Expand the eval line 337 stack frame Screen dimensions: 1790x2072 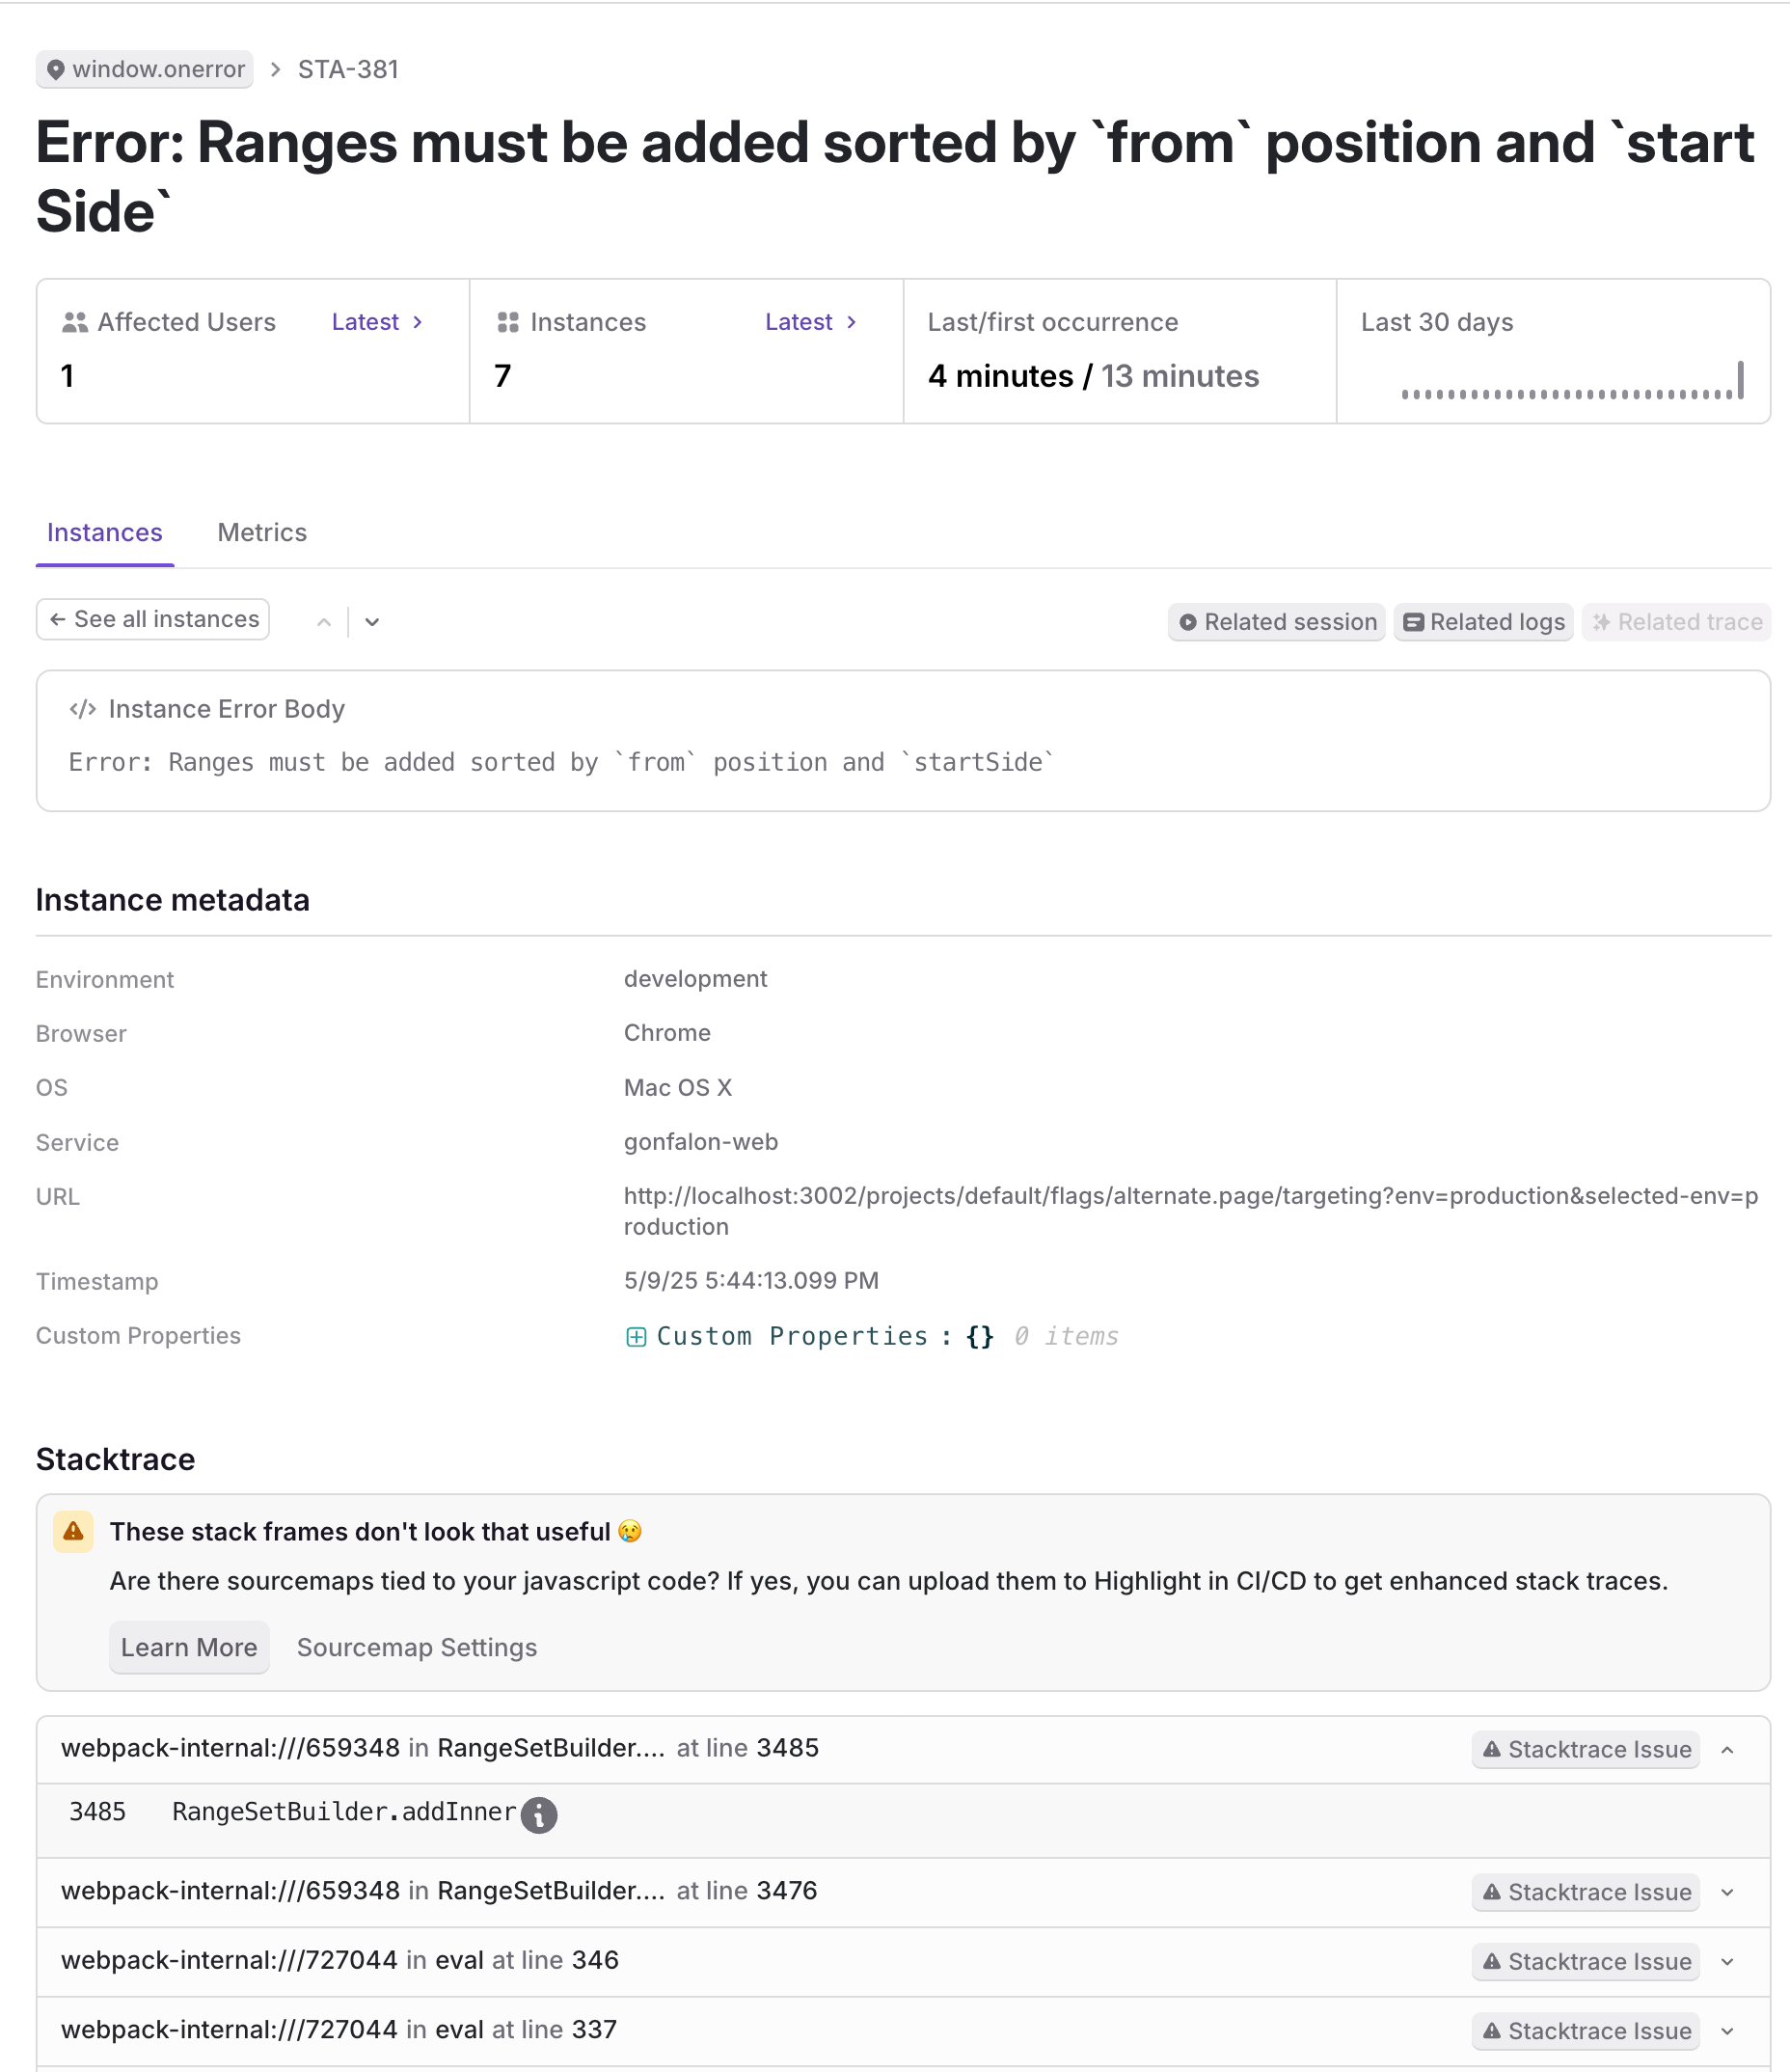pyautogui.click(x=1727, y=2031)
